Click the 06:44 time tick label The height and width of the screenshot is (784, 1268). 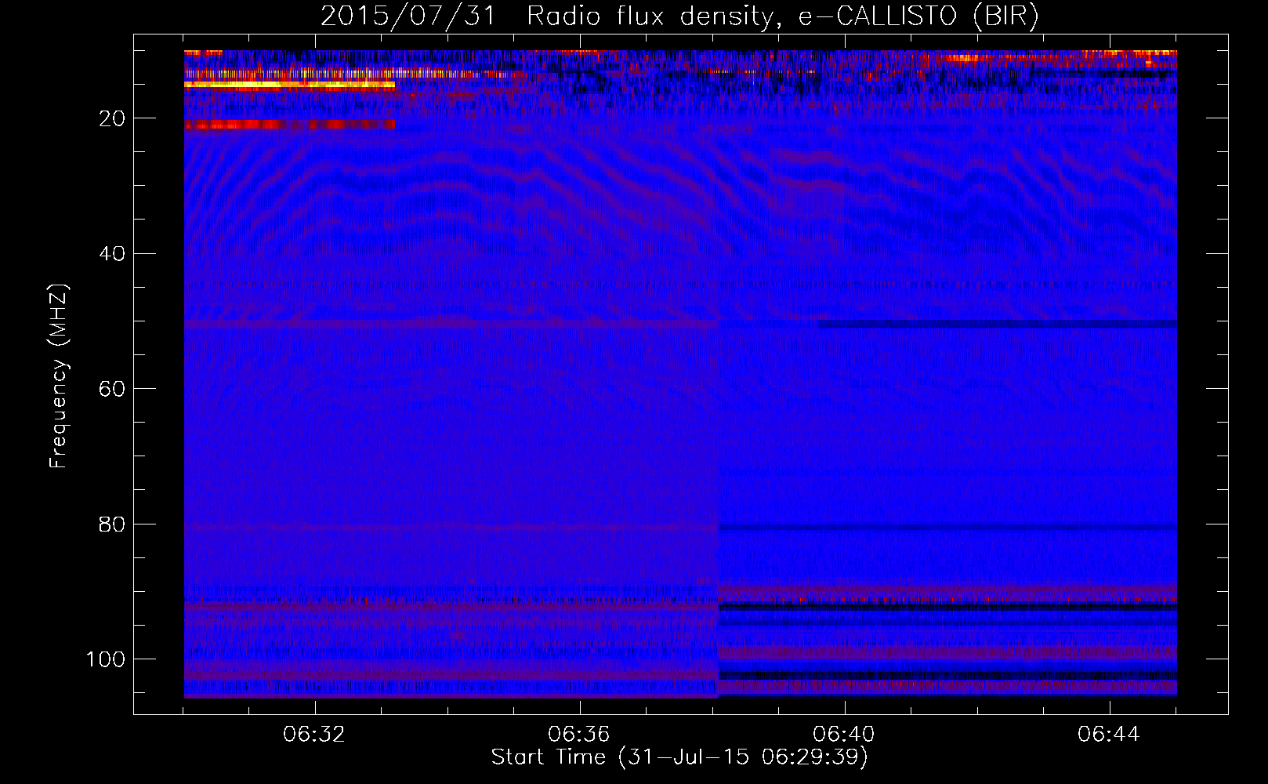(x=1109, y=735)
